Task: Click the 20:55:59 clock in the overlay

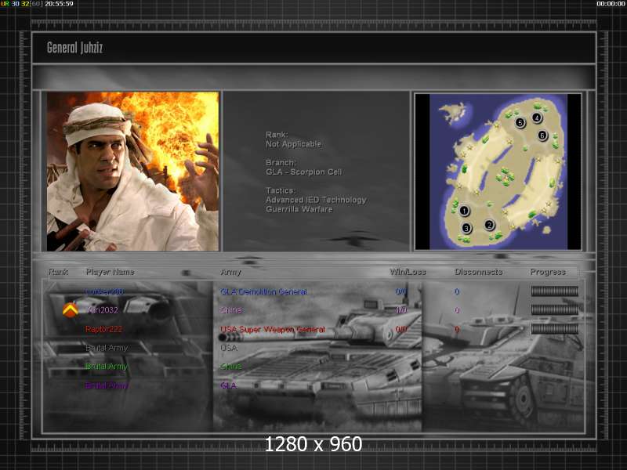Action: (x=59, y=4)
